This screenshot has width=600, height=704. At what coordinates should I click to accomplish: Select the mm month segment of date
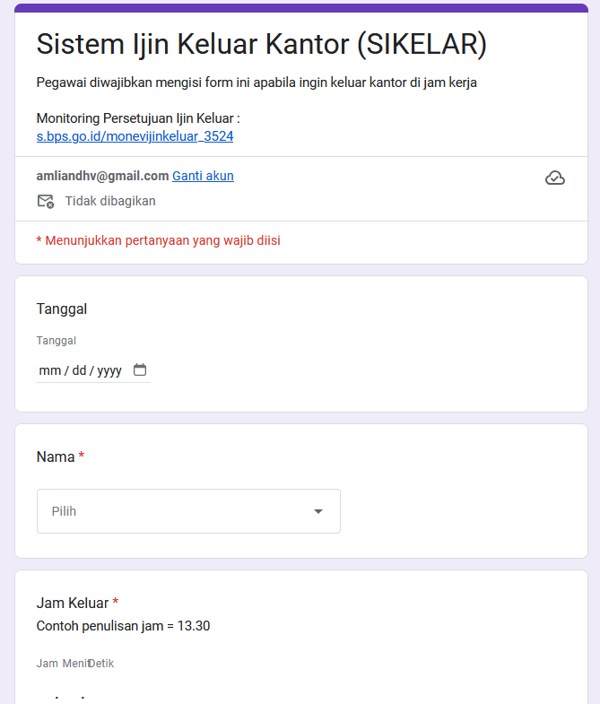48,370
